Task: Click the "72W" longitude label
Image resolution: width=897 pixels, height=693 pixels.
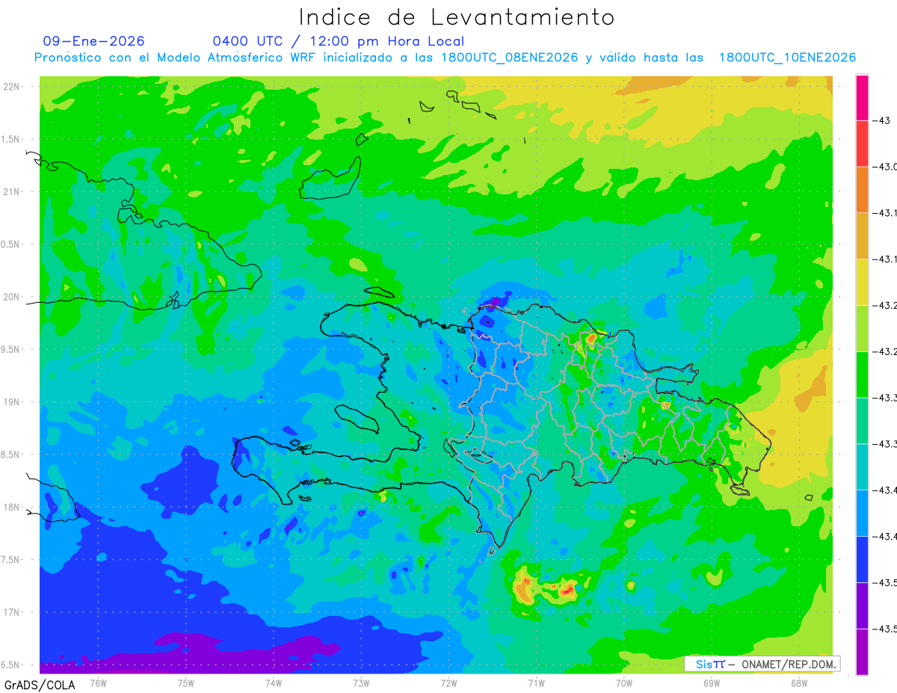Action: [x=449, y=683]
